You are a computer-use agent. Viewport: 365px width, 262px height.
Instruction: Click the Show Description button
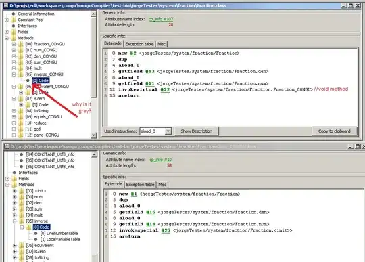pos(197,131)
